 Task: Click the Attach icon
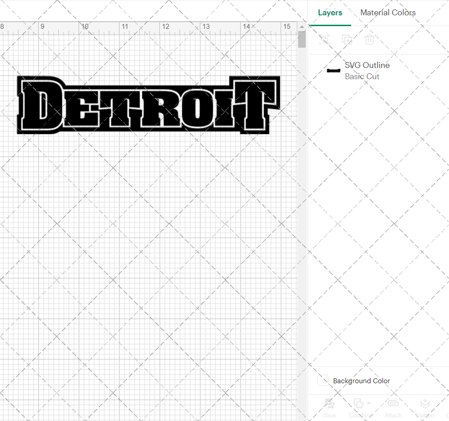pos(393,403)
